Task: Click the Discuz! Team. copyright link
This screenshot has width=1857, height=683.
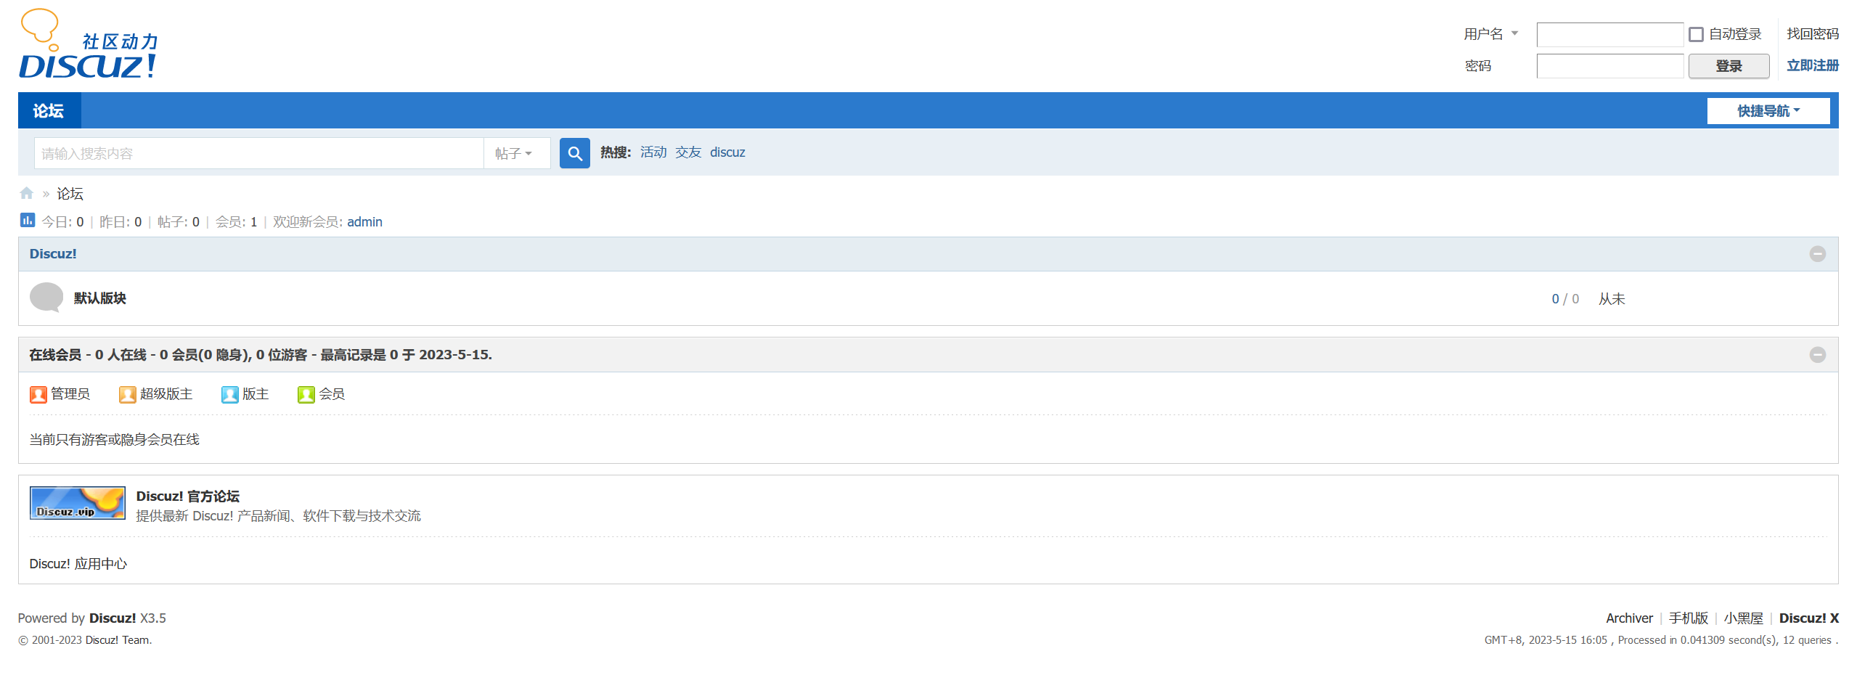Action: click(118, 640)
